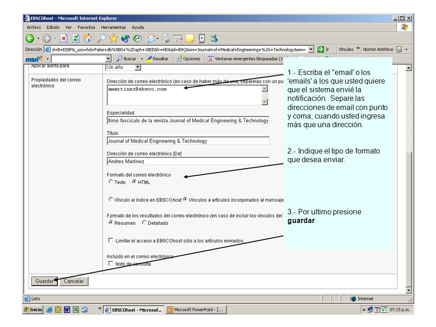Choose Vínculos a artículos incorporados al mensaje
This screenshot has height=327, width=436.
[x=185, y=199]
